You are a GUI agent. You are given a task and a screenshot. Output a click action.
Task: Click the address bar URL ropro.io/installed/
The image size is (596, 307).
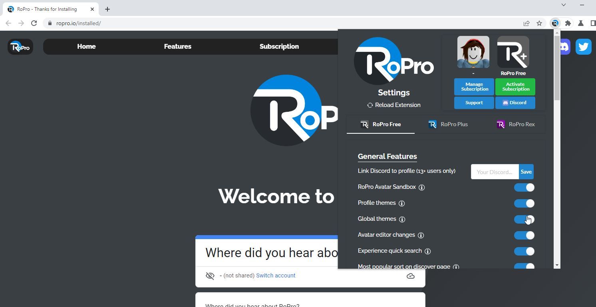(78, 23)
